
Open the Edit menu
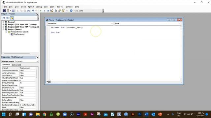11,7
